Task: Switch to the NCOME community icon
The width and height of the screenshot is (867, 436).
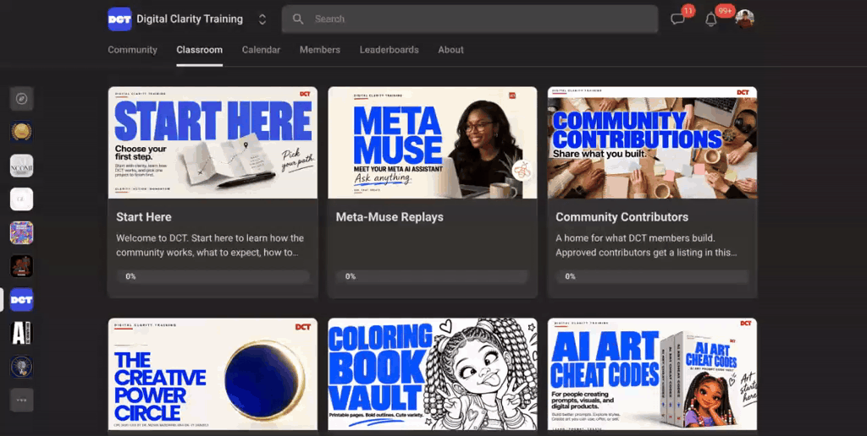Action: pyautogui.click(x=21, y=166)
